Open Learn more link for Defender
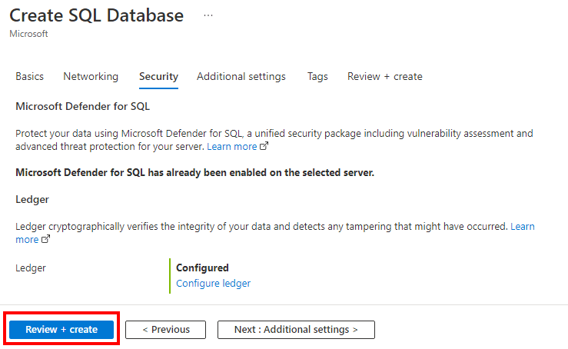This screenshot has width=568, height=349. click(x=232, y=146)
